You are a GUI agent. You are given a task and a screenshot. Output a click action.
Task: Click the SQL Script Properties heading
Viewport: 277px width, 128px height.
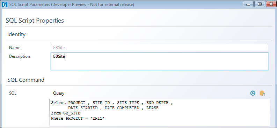pyautogui.click(x=35, y=21)
